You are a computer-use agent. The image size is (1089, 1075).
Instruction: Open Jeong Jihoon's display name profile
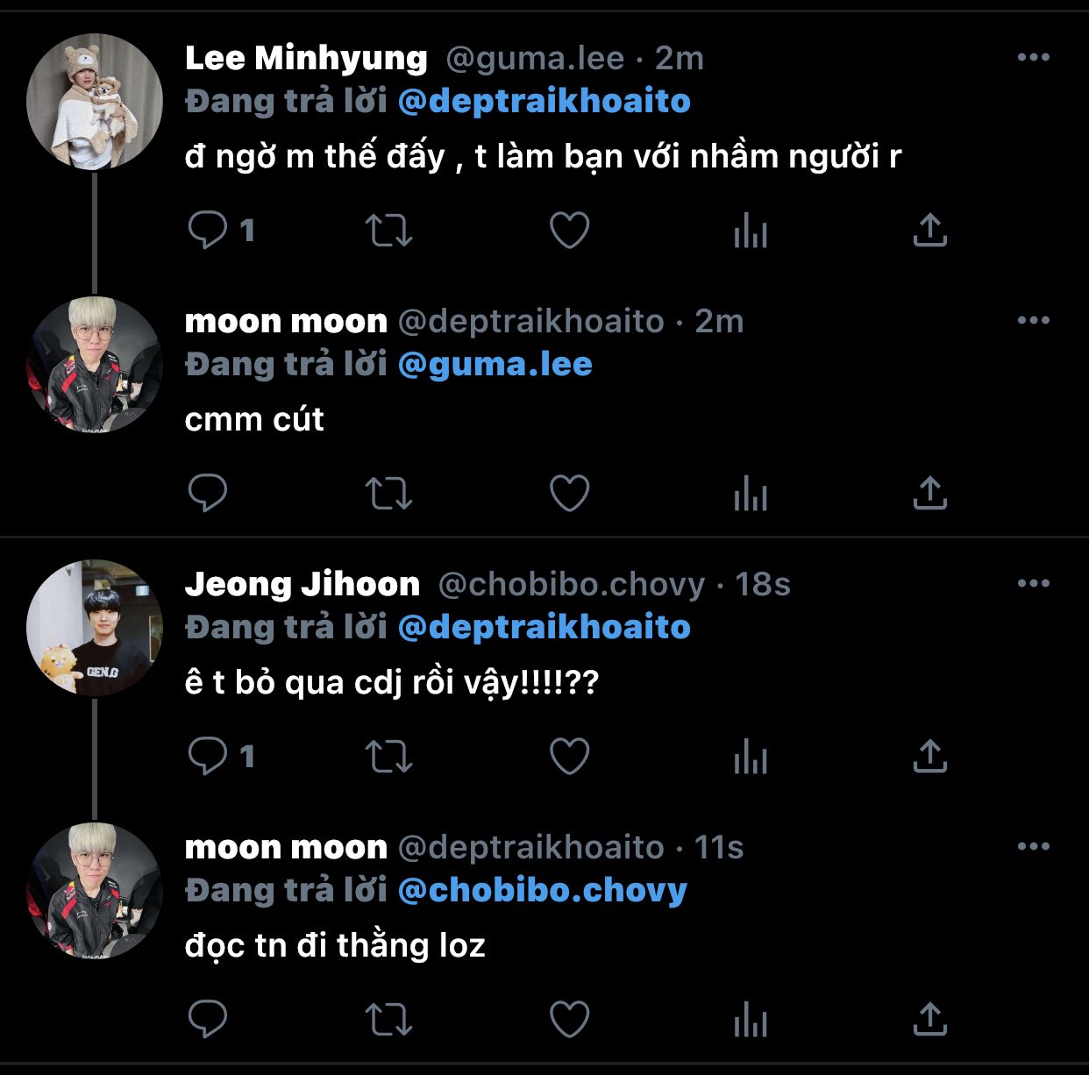coord(302,584)
